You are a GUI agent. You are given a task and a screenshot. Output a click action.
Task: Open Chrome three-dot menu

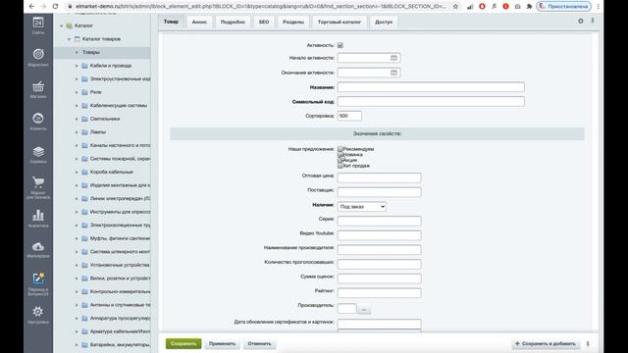pyautogui.click(x=598, y=7)
